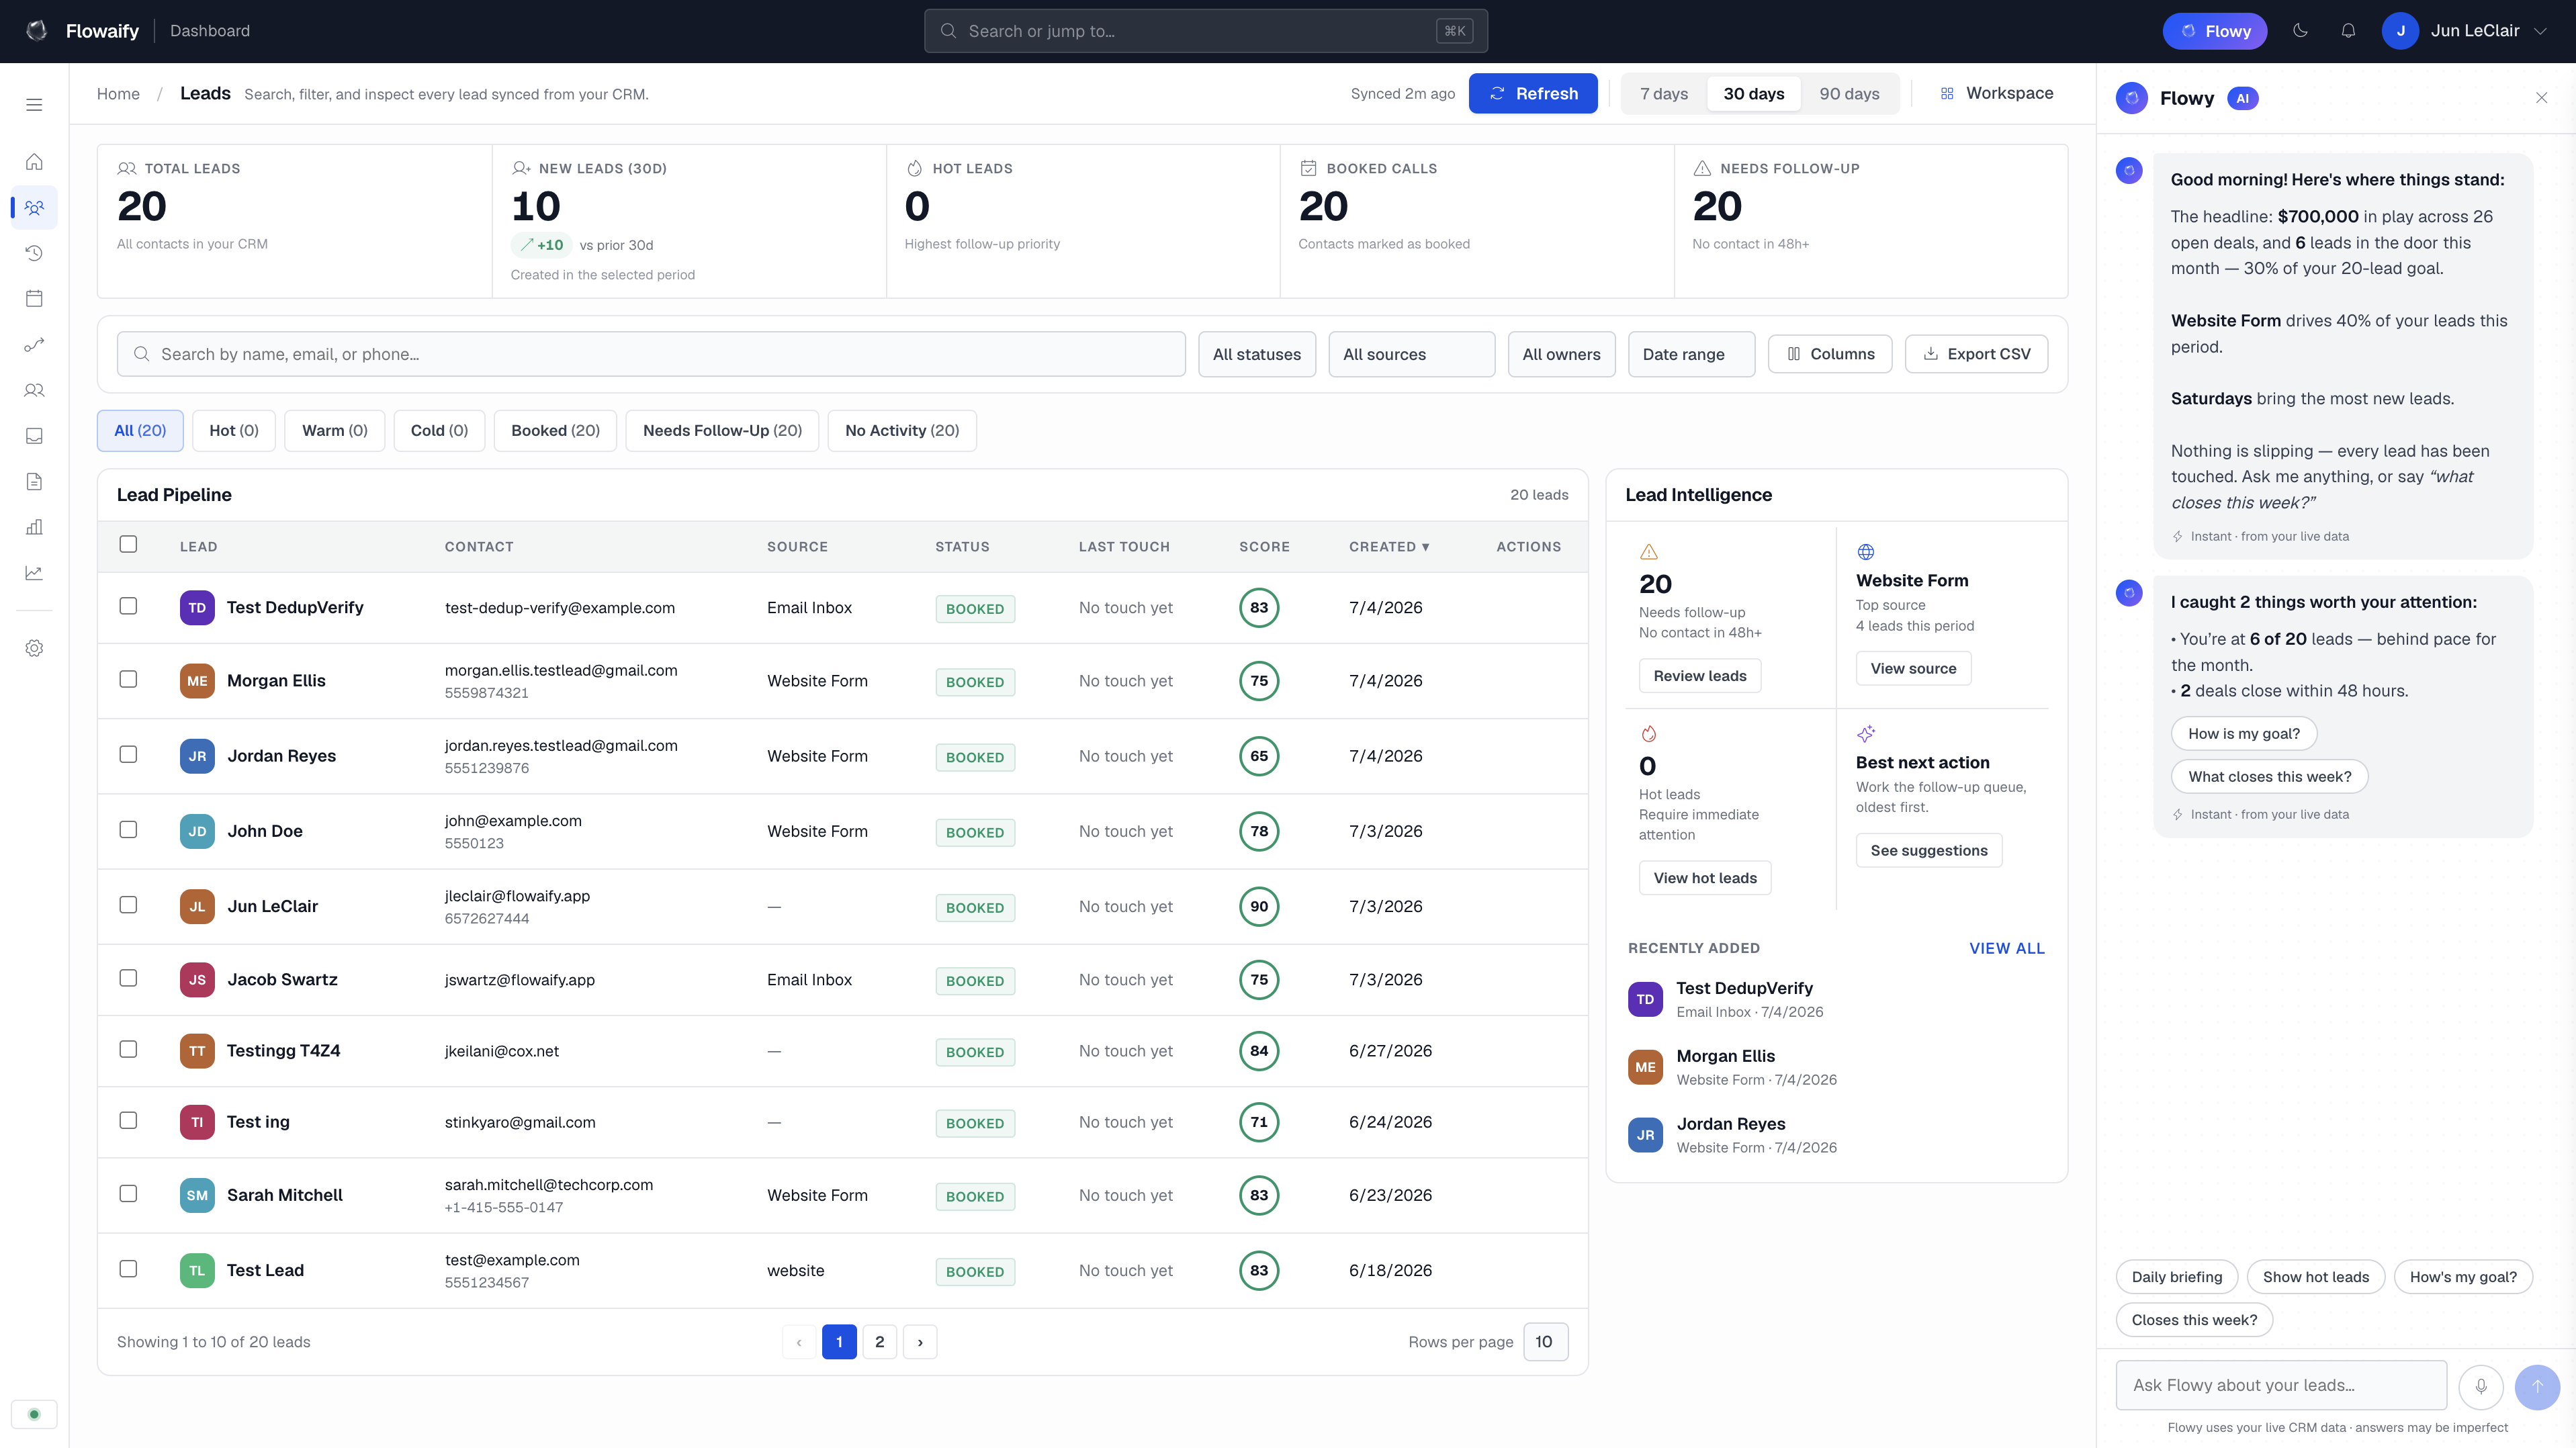Click the score 65 ring for Jordan Reyes

click(x=1259, y=757)
